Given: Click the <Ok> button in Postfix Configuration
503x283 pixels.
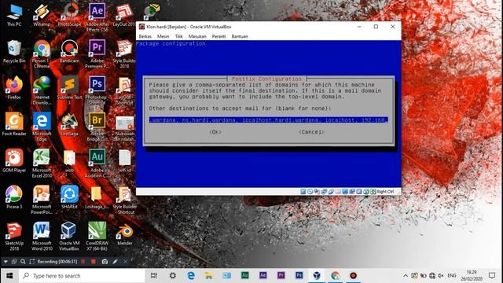Looking at the screenshot, I should 215,132.
